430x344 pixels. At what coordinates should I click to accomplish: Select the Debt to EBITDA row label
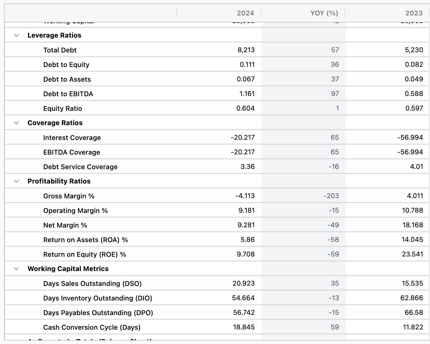[68, 94]
